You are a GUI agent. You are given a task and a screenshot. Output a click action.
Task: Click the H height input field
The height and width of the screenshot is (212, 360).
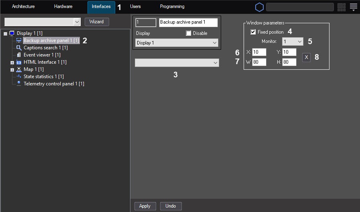coord(289,62)
